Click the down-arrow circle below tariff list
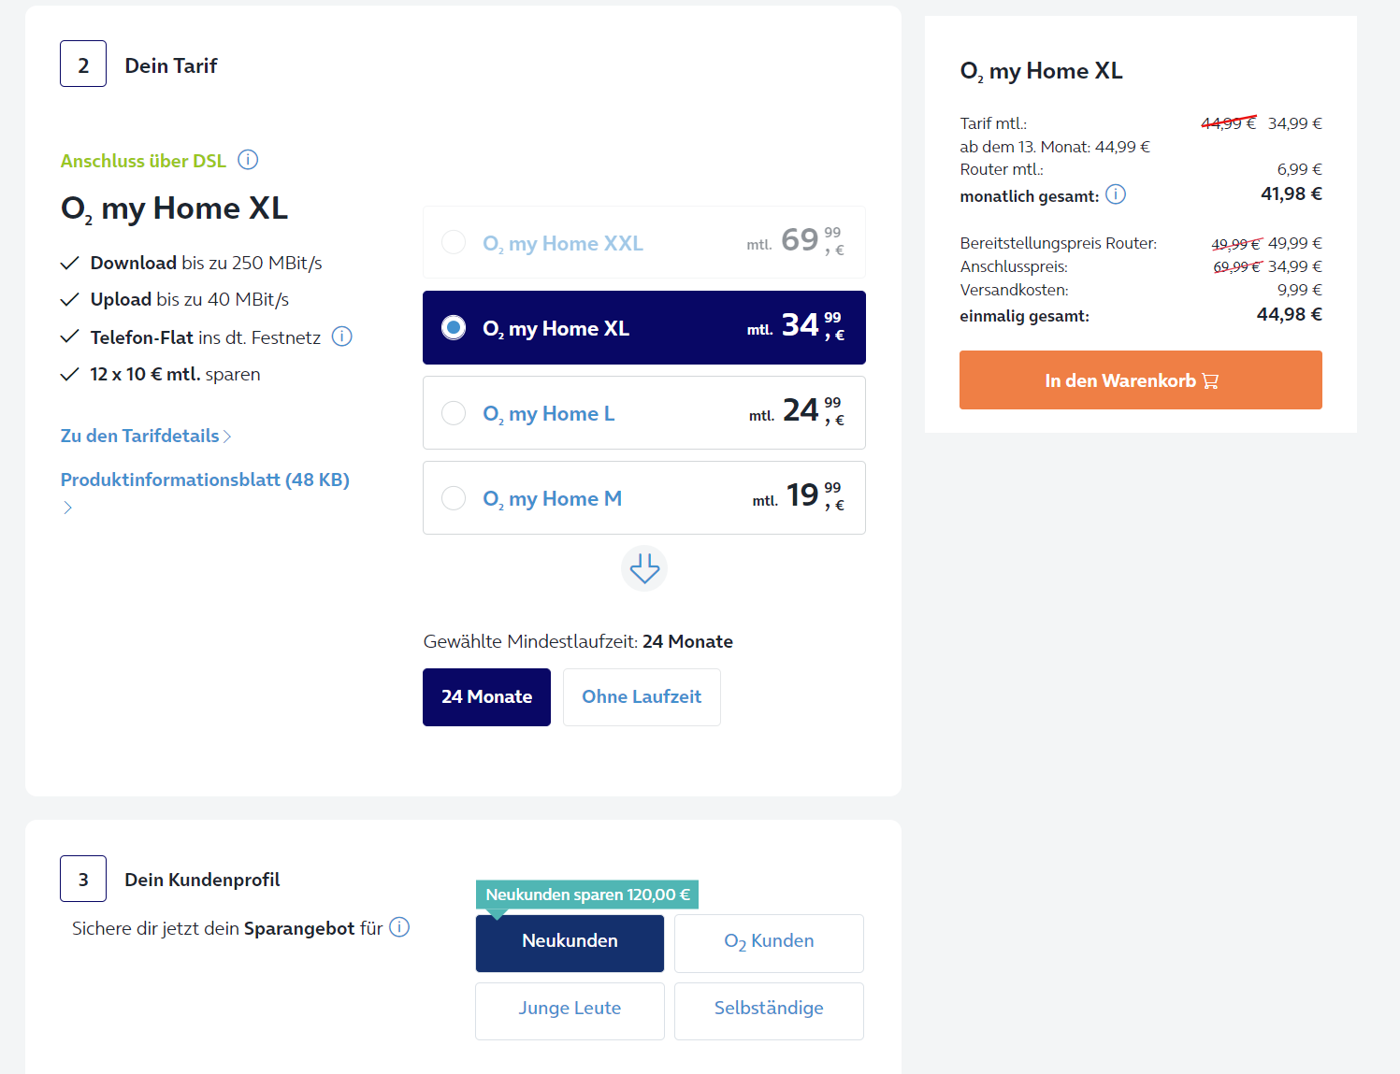Screen dimensions: 1400x1074 click(x=644, y=568)
